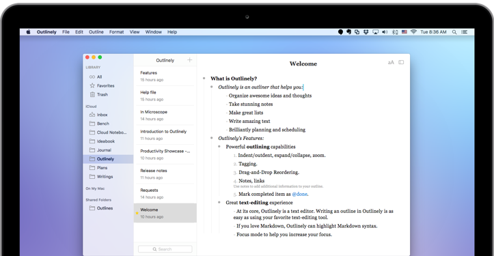This screenshot has width=494, height=256.
Task: Open the Format menu
Action: pos(117,32)
